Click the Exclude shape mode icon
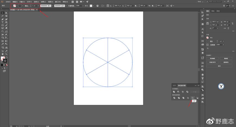 click(187, 92)
